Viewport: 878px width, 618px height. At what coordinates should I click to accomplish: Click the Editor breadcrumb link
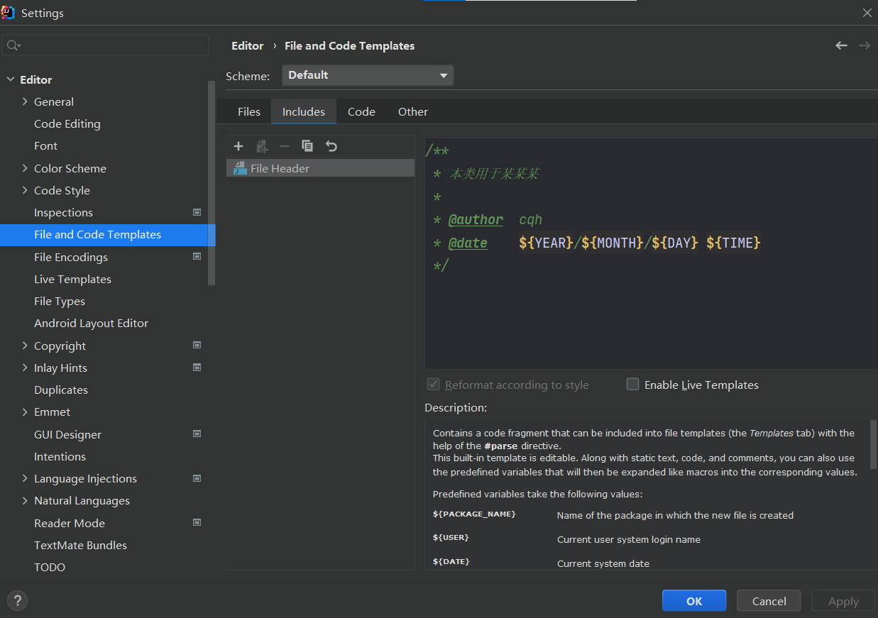point(248,45)
